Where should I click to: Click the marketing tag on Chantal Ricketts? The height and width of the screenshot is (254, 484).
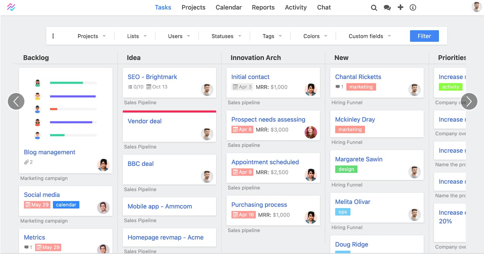pyautogui.click(x=361, y=87)
